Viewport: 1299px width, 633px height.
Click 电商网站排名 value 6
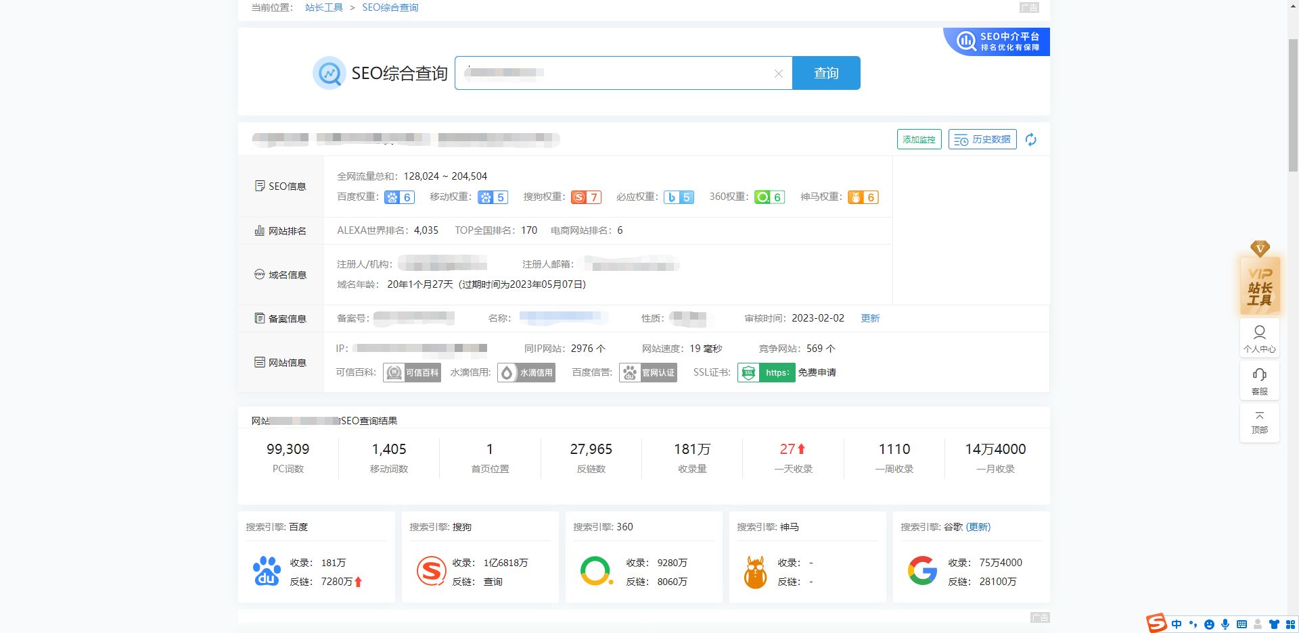pos(620,230)
